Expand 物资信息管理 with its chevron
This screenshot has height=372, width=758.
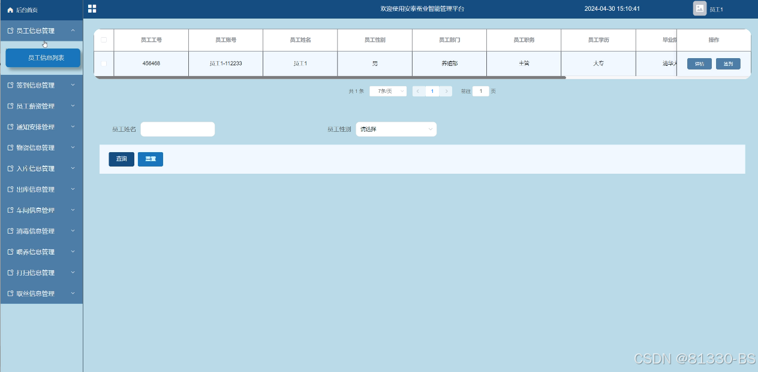(x=73, y=147)
